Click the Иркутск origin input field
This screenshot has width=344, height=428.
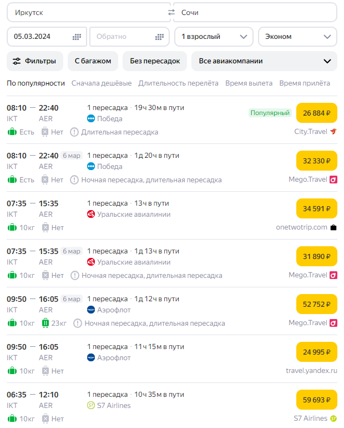[x=88, y=12]
